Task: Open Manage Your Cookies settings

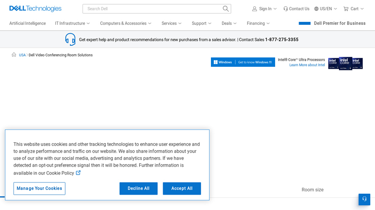Action: 39,189
